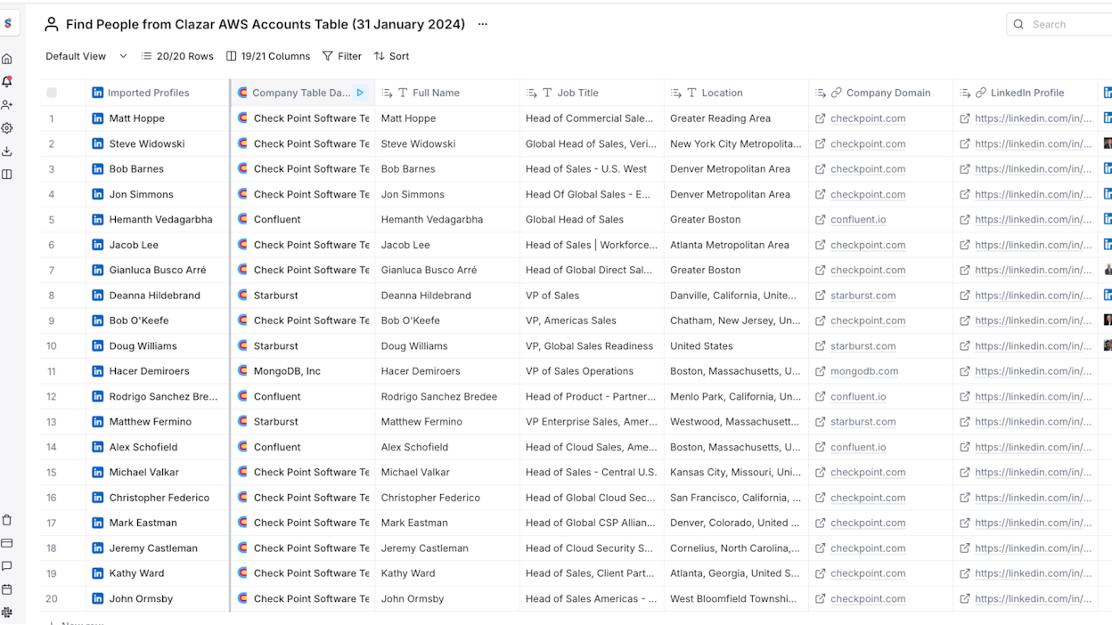Screen dimensions: 1112x625
Task: Click the run play icon in Company Table column
Action: [x=360, y=93]
